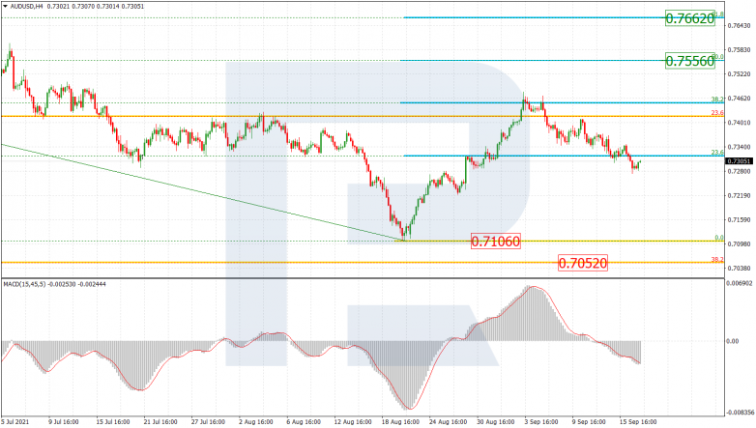
Task: Click 0.73400 on the price axis
Action: [x=740, y=147]
